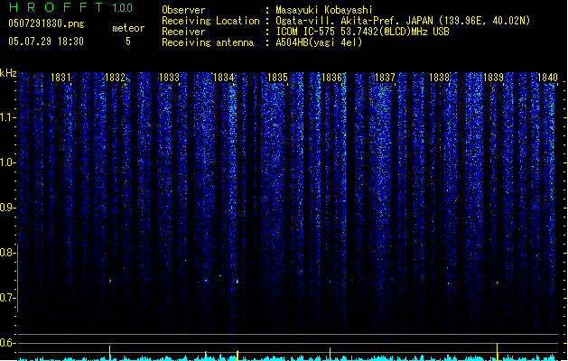Viewport: 568px width, 361px height.
Task: Click the yellow detection spike below 1839
Action: point(497,352)
